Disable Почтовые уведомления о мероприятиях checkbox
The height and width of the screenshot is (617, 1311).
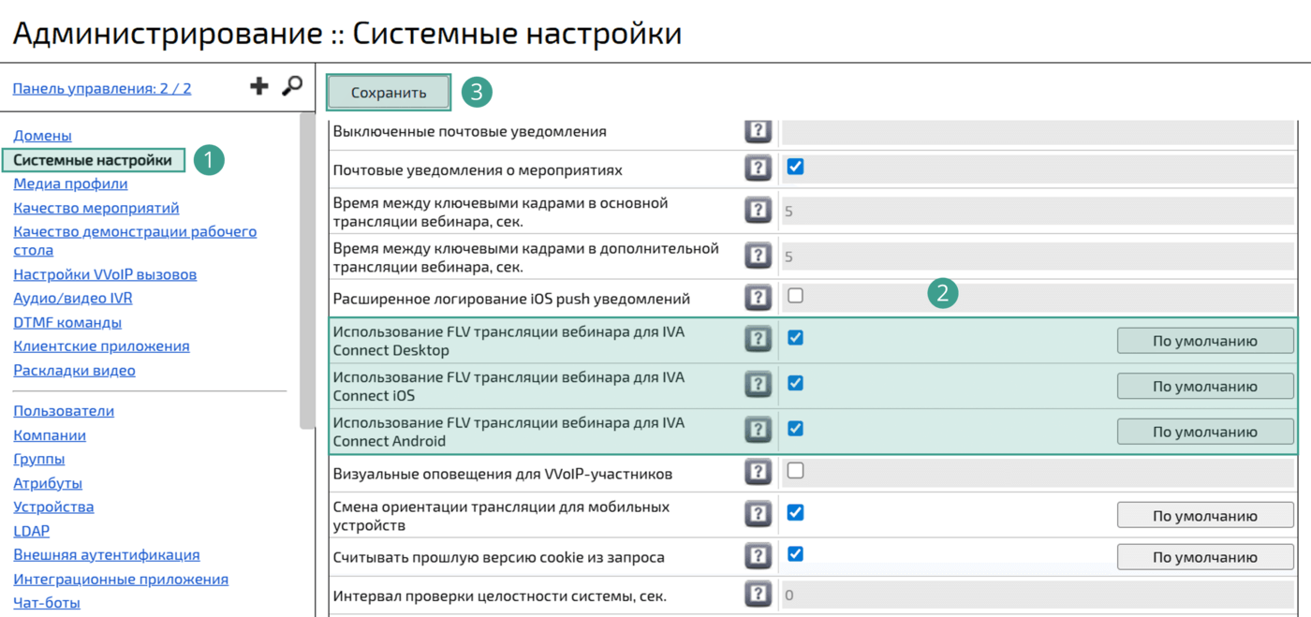pyautogui.click(x=795, y=168)
